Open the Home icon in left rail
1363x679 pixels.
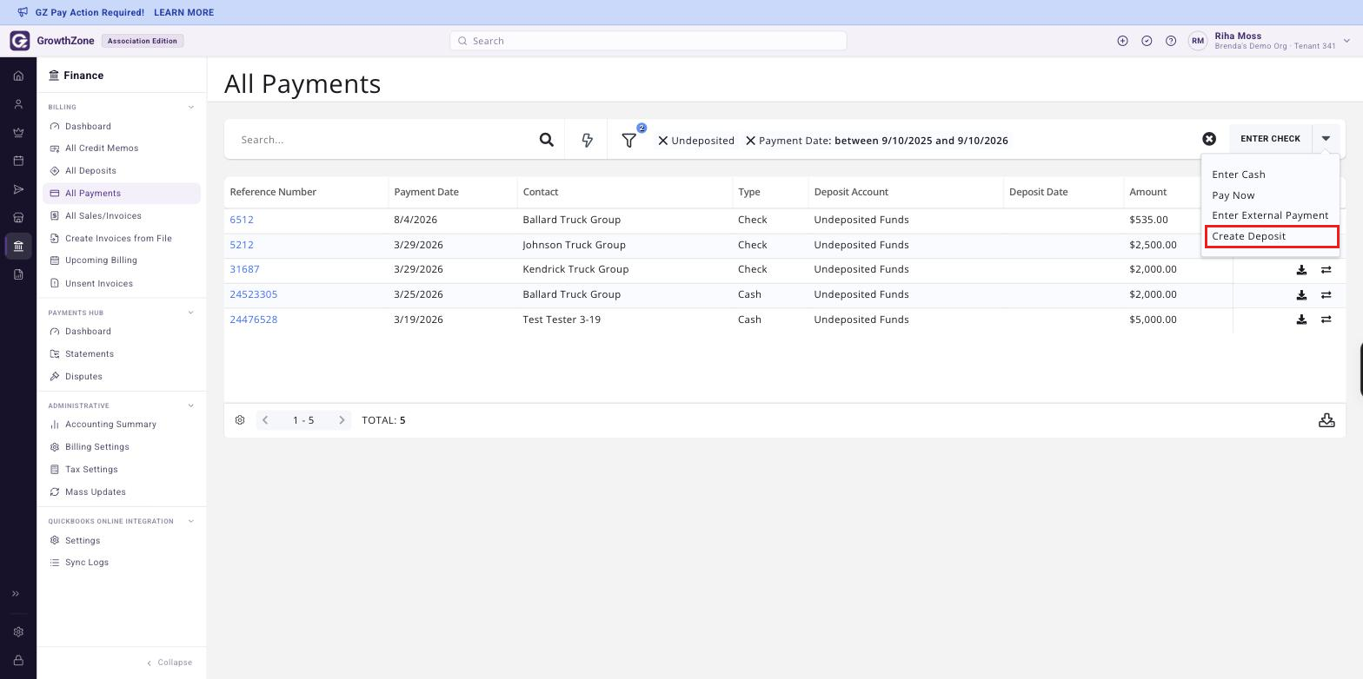click(18, 76)
